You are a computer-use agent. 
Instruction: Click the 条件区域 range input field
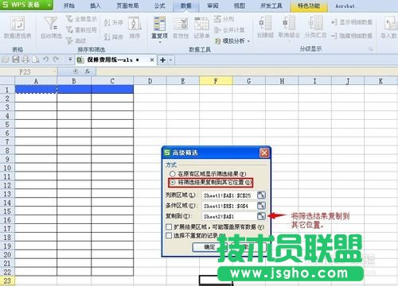(x=229, y=206)
